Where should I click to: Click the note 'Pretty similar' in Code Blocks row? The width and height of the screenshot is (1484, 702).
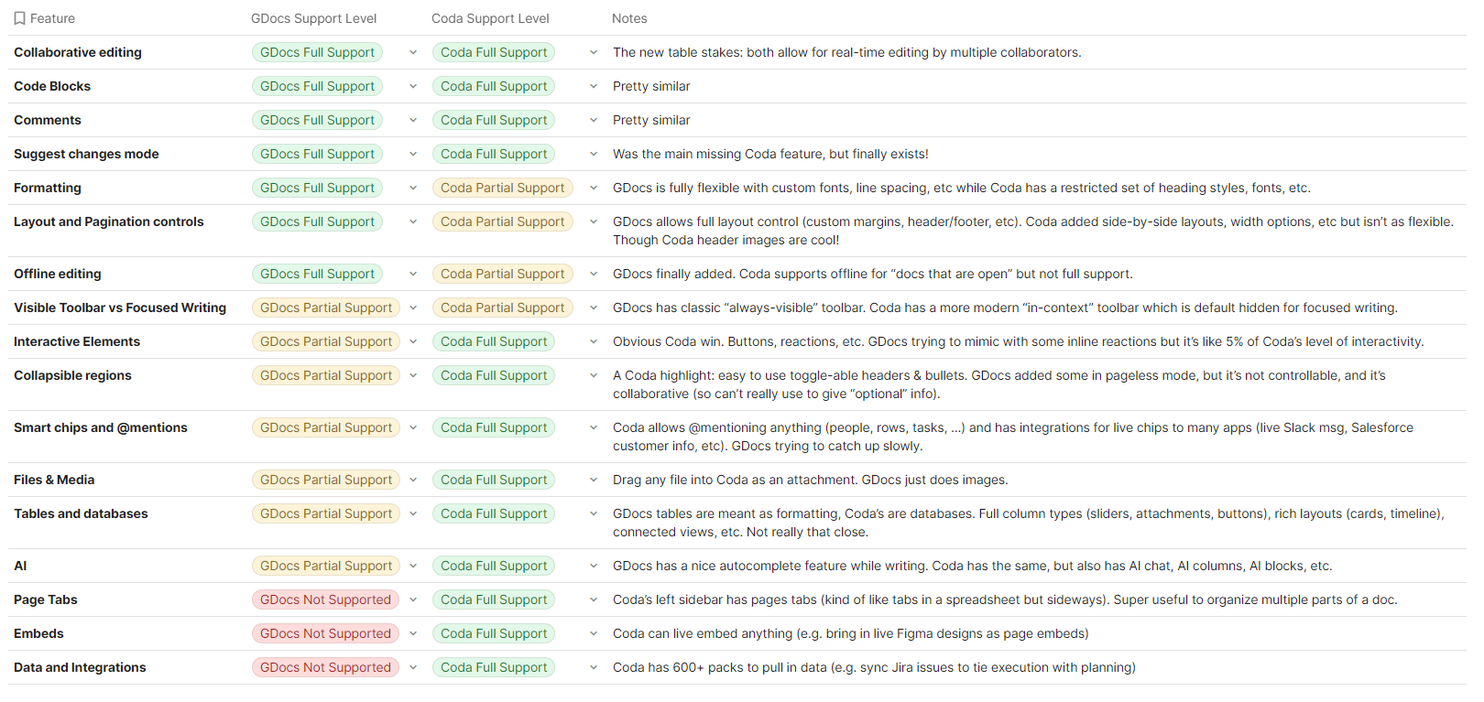(651, 86)
